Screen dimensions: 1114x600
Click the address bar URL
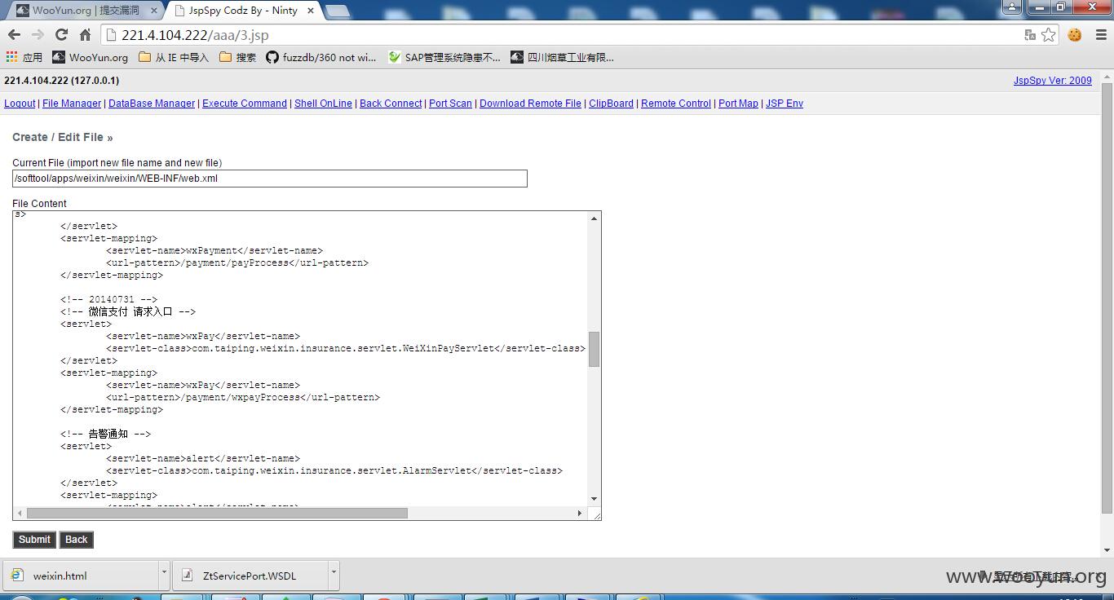tap(195, 35)
